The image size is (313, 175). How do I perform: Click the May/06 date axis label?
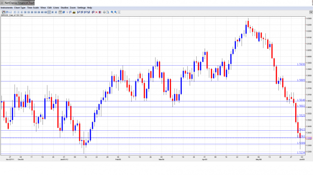coord(258,160)
